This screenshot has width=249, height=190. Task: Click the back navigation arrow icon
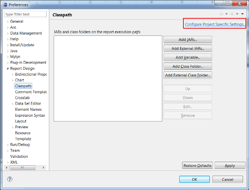pos(221,14)
